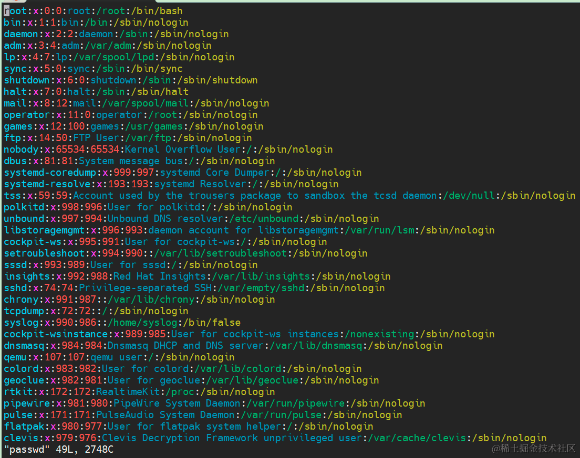Image resolution: width=580 pixels, height=458 pixels.
Task: Click "/var/run/pulse" path
Action: [281, 415]
